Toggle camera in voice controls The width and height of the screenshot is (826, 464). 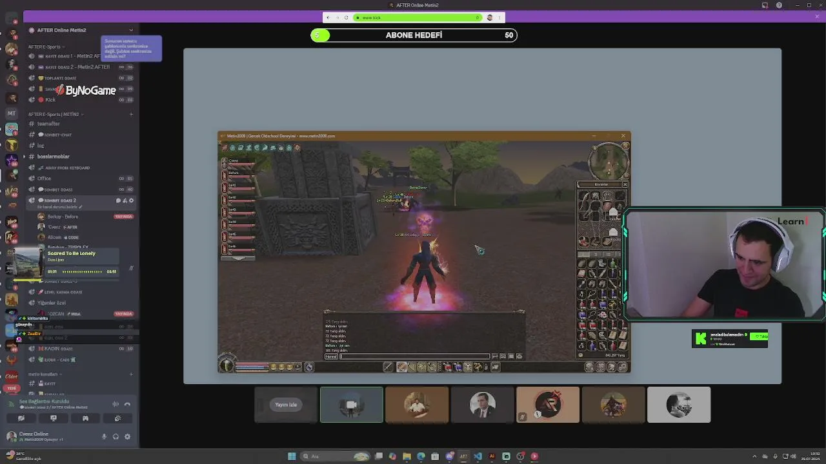pos(21,418)
